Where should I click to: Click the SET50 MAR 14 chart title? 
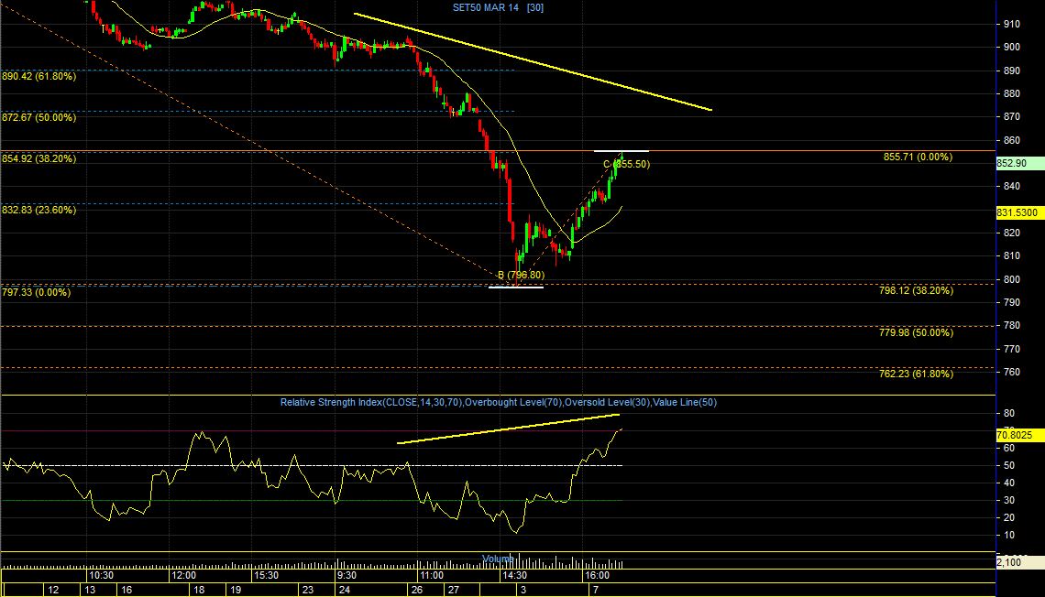click(x=498, y=8)
